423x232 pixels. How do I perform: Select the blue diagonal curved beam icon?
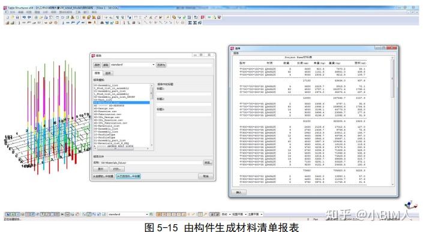(x=78, y=23)
